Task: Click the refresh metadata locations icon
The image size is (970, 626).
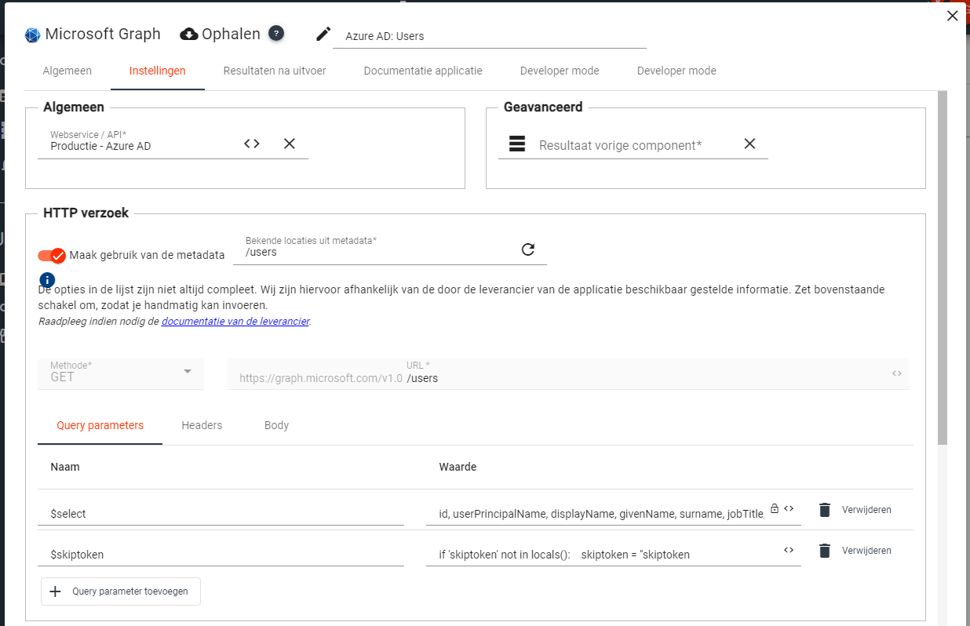Action: (528, 249)
